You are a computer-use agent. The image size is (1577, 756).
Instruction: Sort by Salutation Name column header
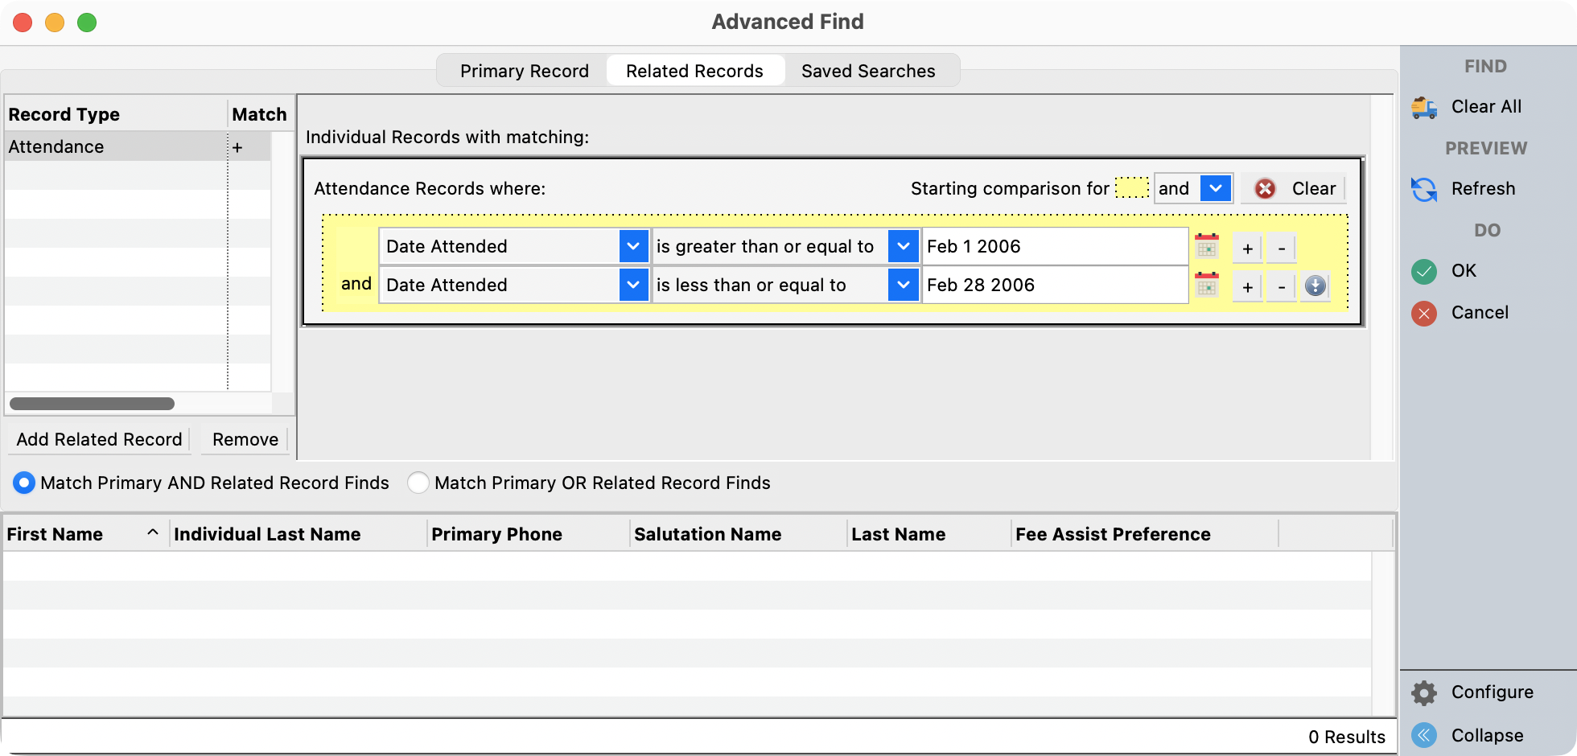point(738,534)
